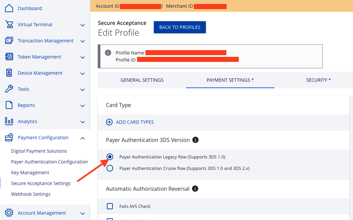Open Webhook Settings submenu item
The height and width of the screenshot is (220, 353).
click(x=31, y=194)
